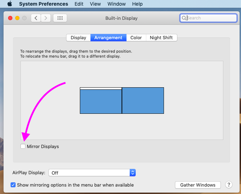Open the System Preferences menu
Viewport: 241px width, 194px height.
click(x=43, y=4)
